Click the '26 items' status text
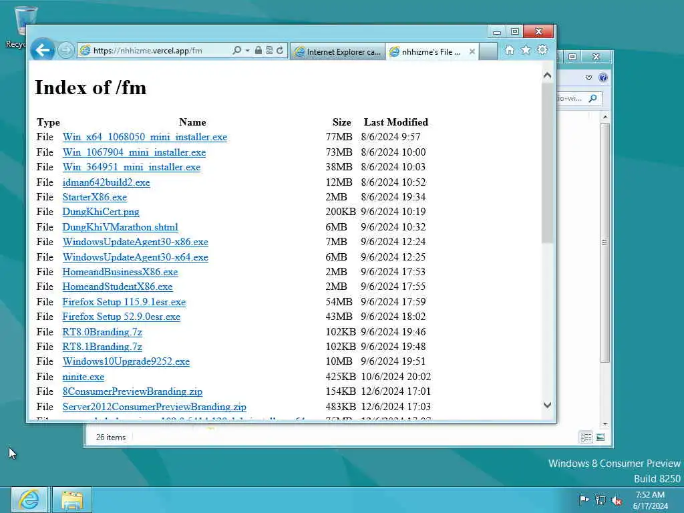The height and width of the screenshot is (513, 684). click(x=111, y=438)
